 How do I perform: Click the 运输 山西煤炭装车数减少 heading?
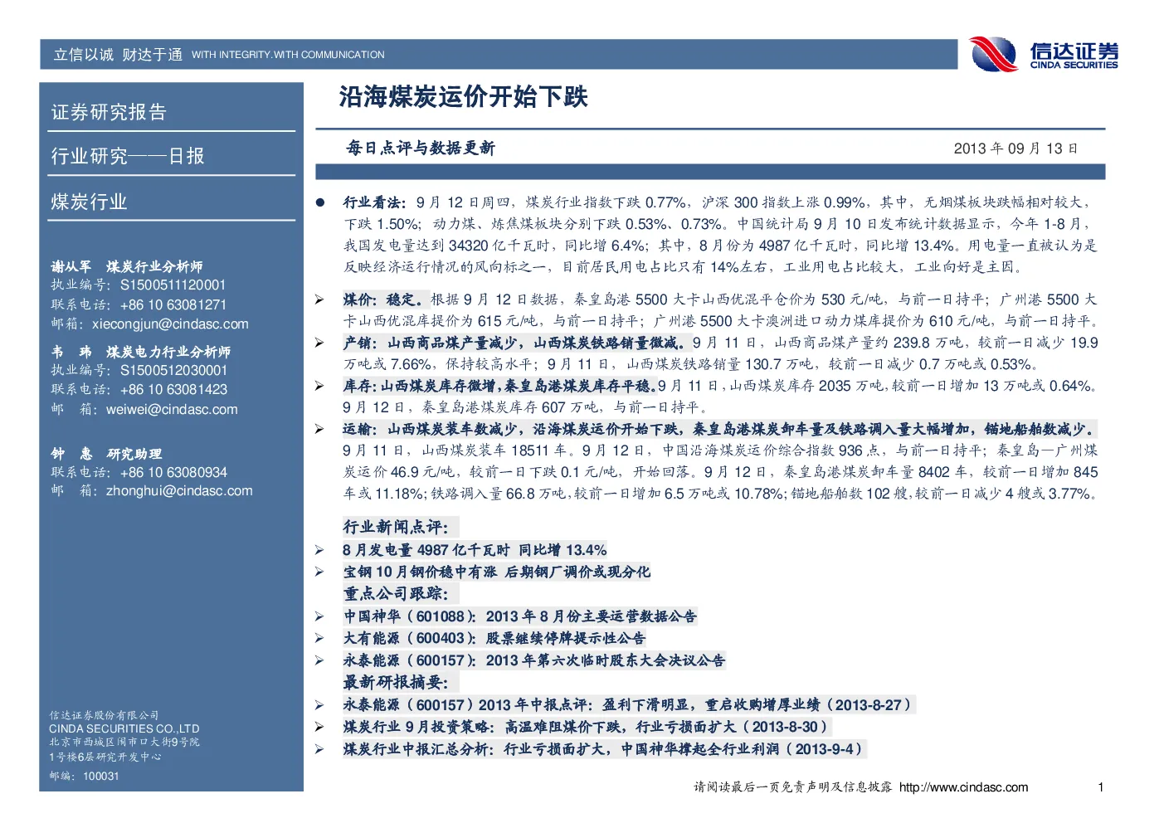point(719,429)
